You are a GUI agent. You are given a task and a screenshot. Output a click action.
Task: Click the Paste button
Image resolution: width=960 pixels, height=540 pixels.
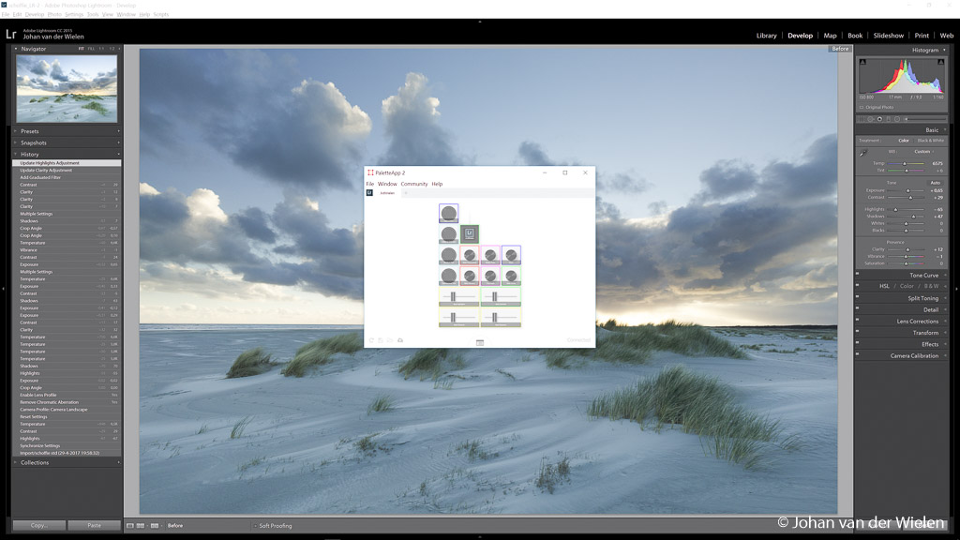pos(95,525)
